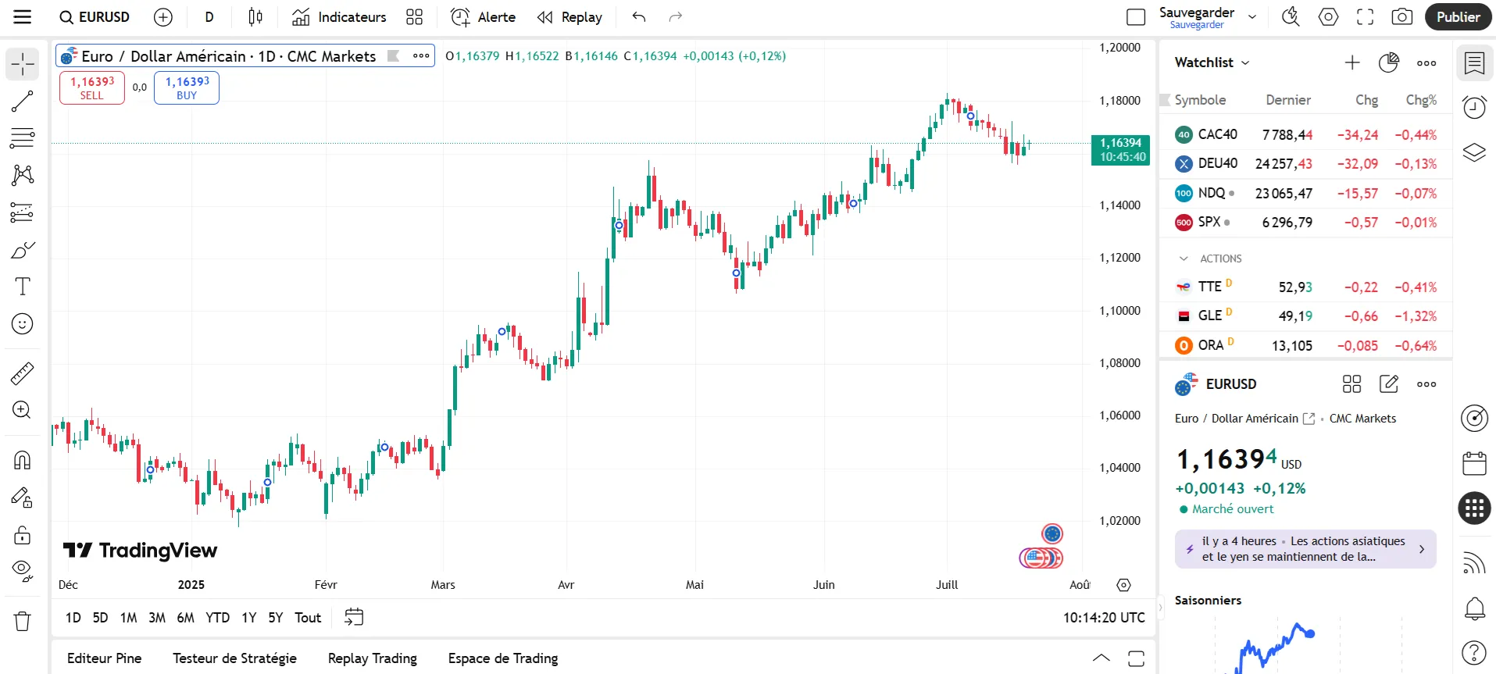Delete drawings with trash icon
Screen dimensions: 1496x674
tap(22, 621)
